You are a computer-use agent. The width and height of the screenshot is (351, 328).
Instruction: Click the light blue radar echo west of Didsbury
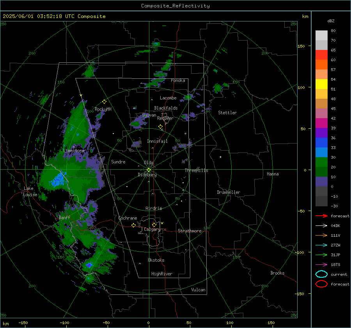point(58,179)
